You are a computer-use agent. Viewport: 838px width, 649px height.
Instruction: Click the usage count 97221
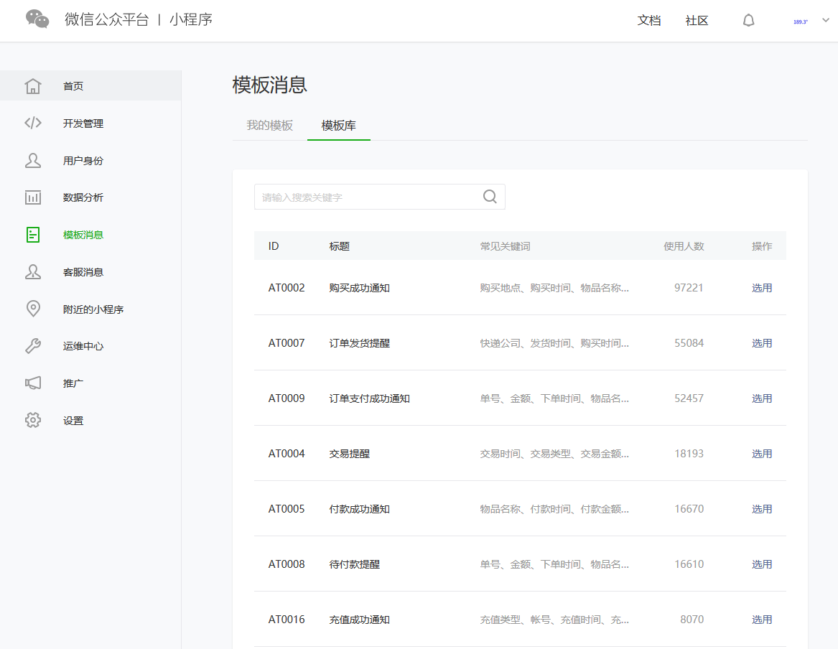tap(689, 288)
